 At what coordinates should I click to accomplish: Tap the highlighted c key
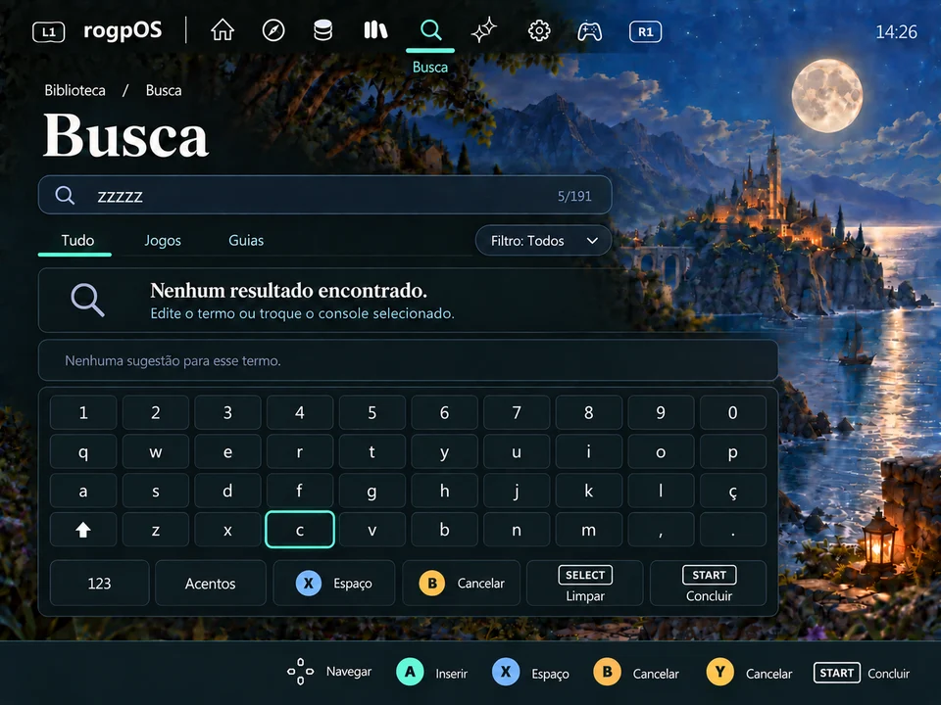click(x=300, y=530)
